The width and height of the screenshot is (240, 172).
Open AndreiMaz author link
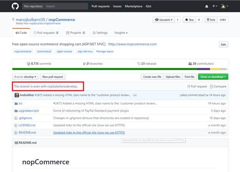pos(27,95)
